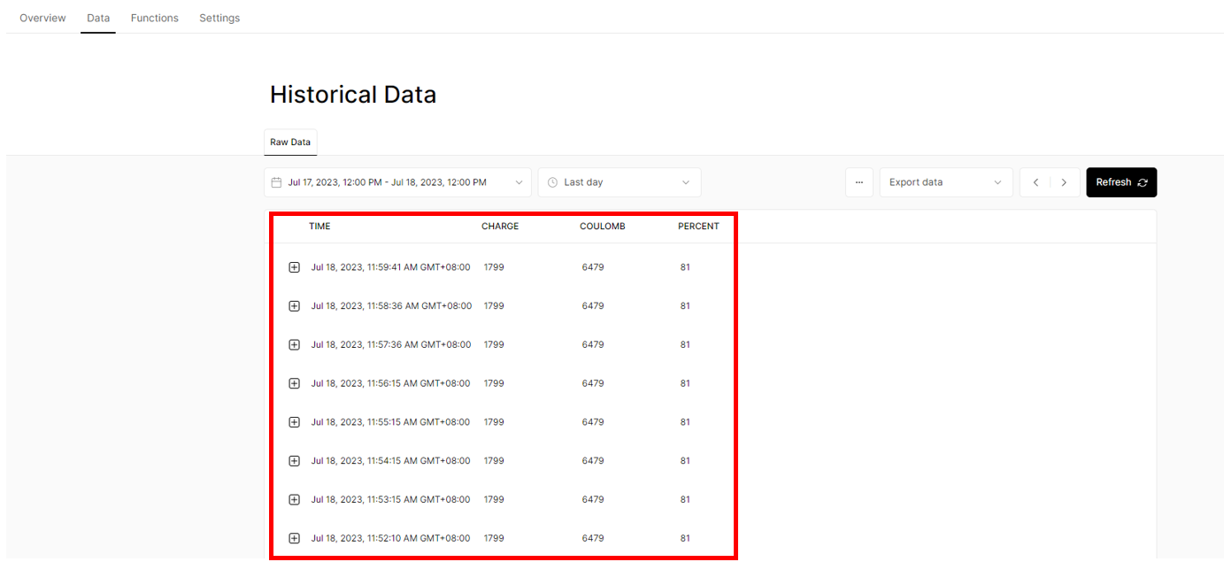This screenshot has height=585, width=1224.
Task: Click the timestamp Jul 18, 2023, 11:59:41 AM
Action: (391, 267)
